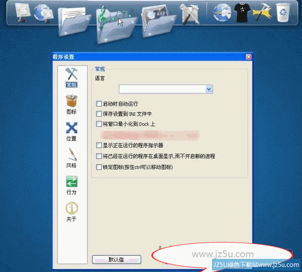
Task: Open the recycle bin in dock
Action: click(x=283, y=13)
